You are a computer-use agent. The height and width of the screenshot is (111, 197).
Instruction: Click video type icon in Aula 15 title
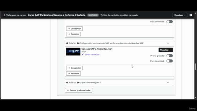click(78, 83)
